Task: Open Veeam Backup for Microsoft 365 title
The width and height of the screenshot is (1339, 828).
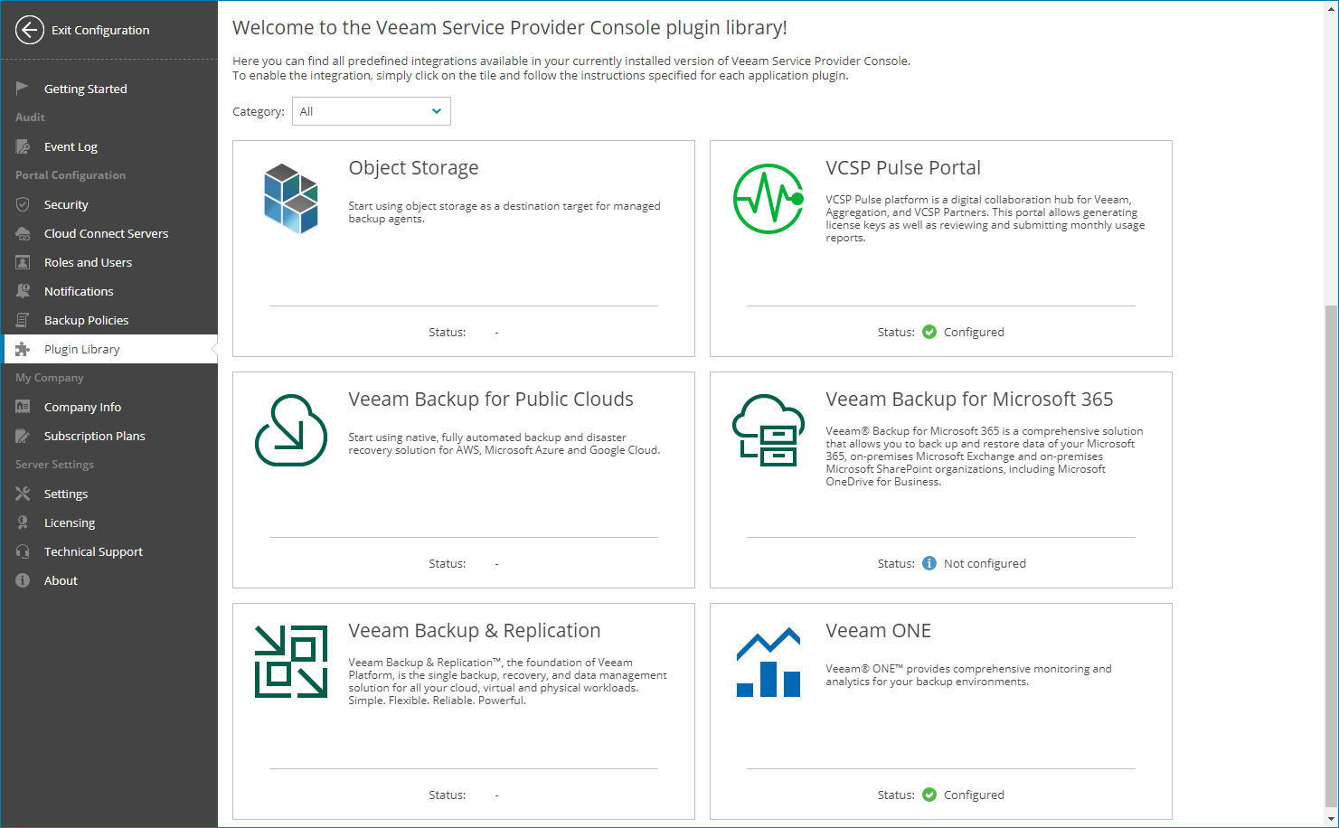Action: coord(969,400)
